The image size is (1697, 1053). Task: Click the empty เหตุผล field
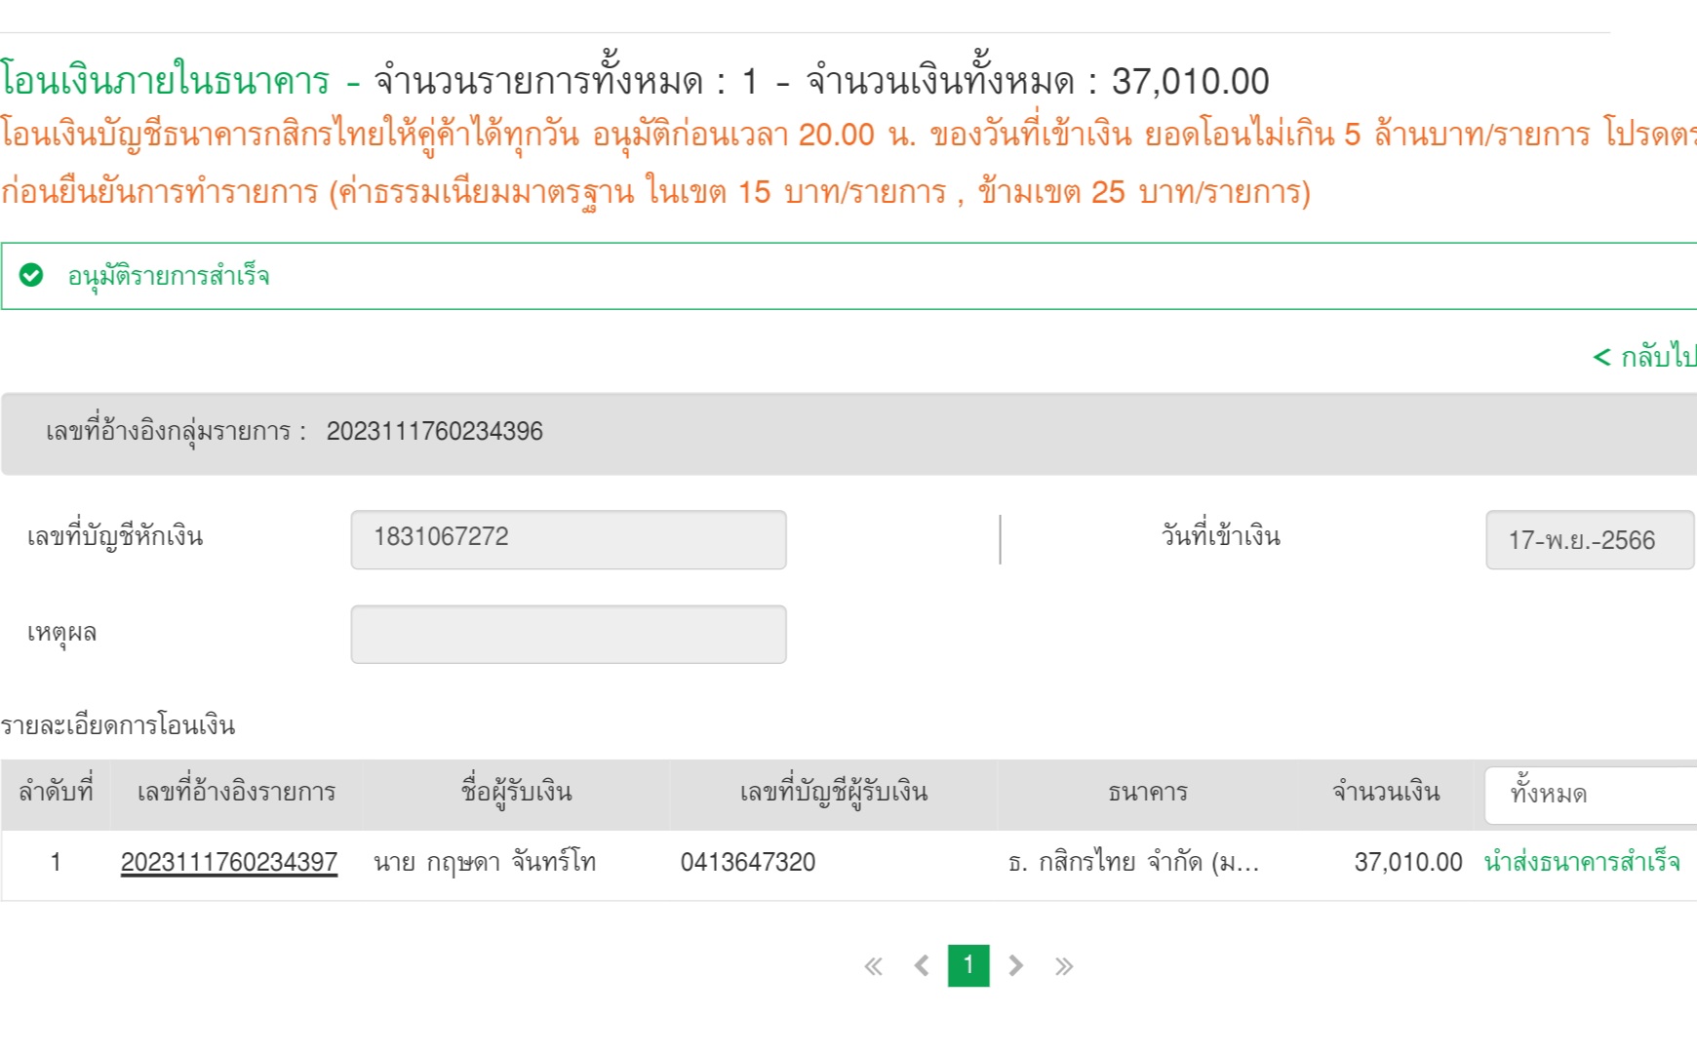pyautogui.click(x=569, y=635)
